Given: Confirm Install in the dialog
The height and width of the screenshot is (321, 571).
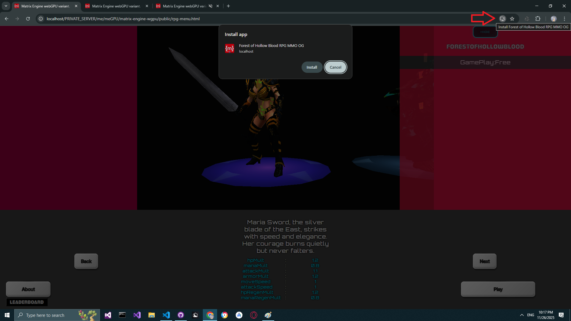Looking at the screenshot, I should pos(312,67).
